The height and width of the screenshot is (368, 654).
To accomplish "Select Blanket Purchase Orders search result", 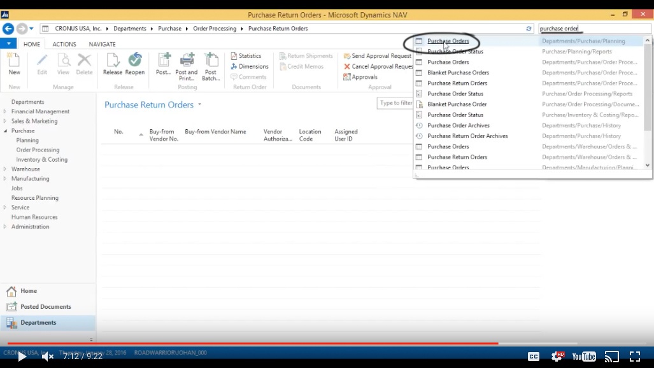I will (458, 73).
